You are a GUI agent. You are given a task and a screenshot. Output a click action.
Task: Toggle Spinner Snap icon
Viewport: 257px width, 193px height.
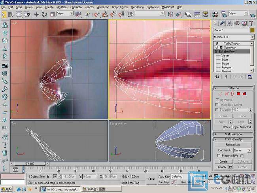[121, 14]
